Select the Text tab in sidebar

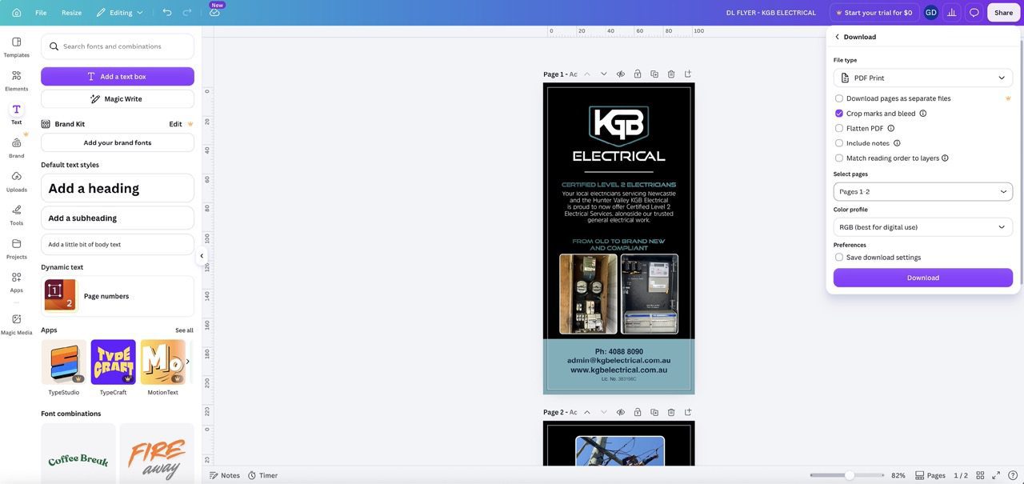(x=16, y=114)
